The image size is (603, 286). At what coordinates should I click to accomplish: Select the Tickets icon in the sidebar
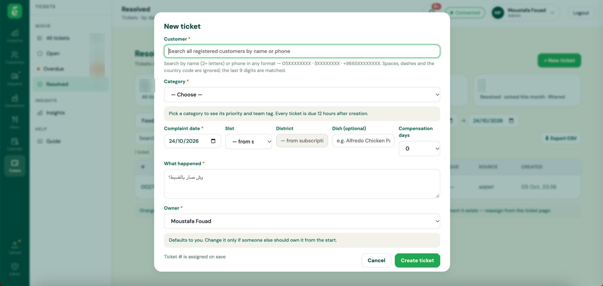[x=15, y=166]
